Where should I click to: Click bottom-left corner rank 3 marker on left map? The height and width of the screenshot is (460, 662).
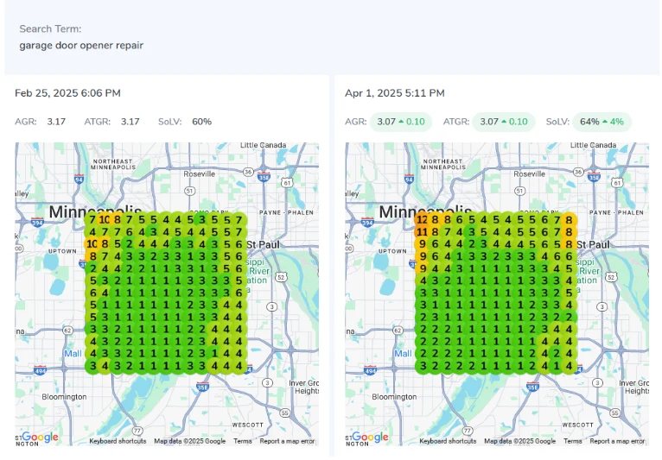[x=92, y=366]
